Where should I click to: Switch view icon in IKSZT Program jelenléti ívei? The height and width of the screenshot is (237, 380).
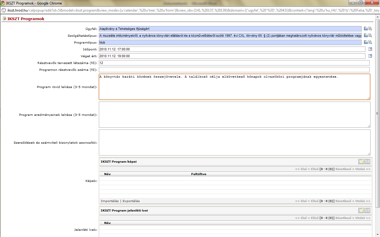tap(367, 210)
